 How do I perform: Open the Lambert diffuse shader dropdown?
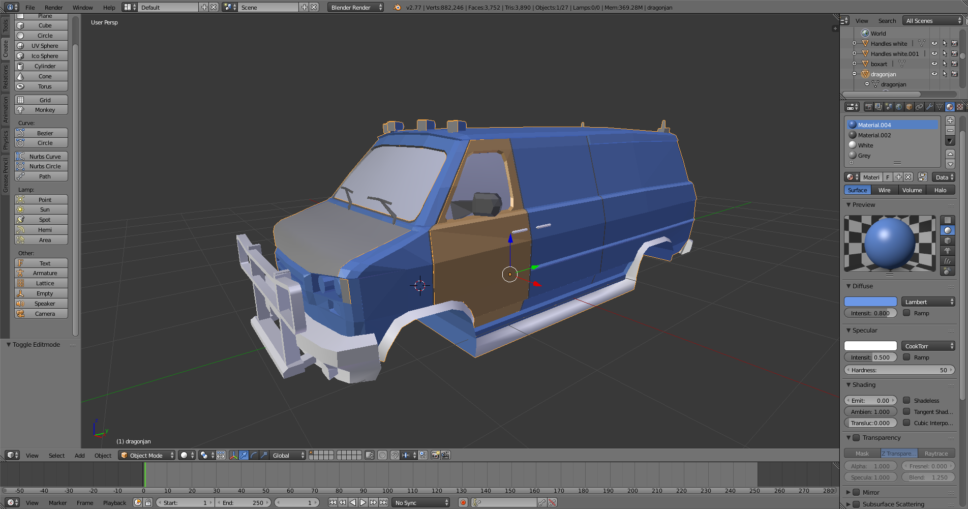pos(928,302)
